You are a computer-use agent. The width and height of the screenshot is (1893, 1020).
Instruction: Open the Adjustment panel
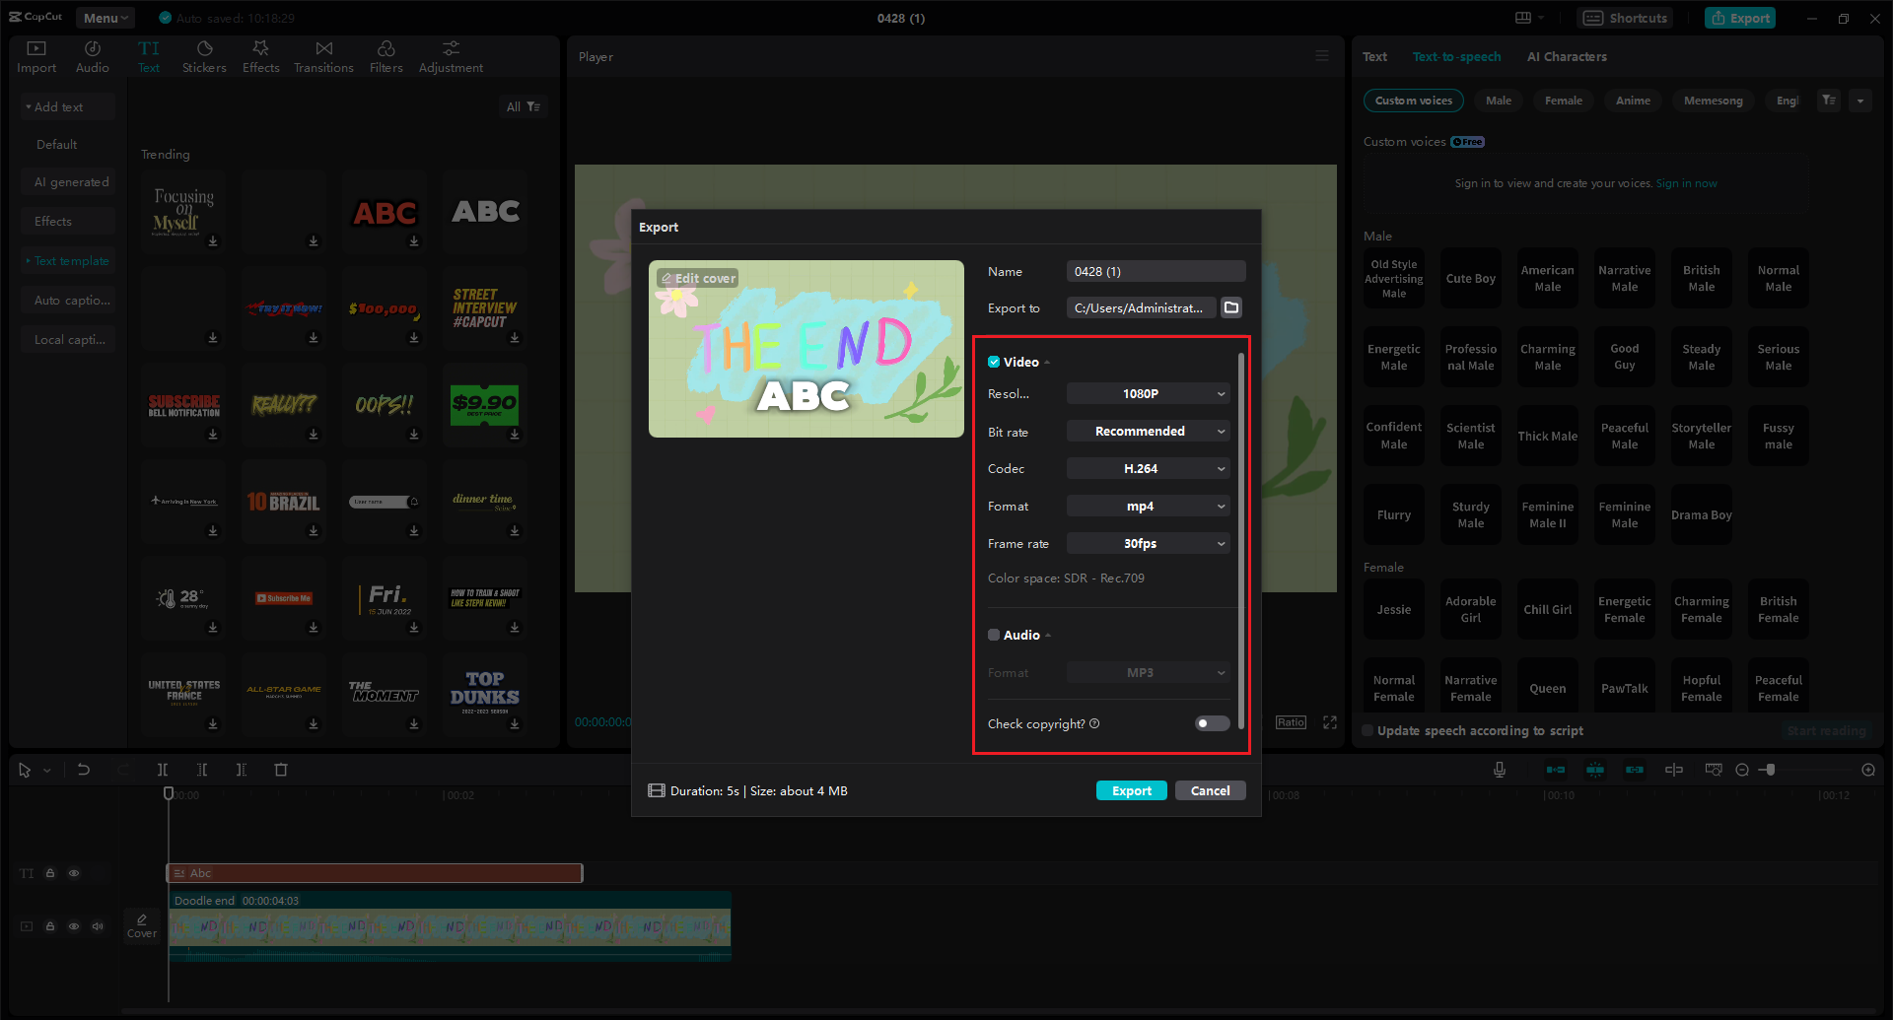[450, 55]
